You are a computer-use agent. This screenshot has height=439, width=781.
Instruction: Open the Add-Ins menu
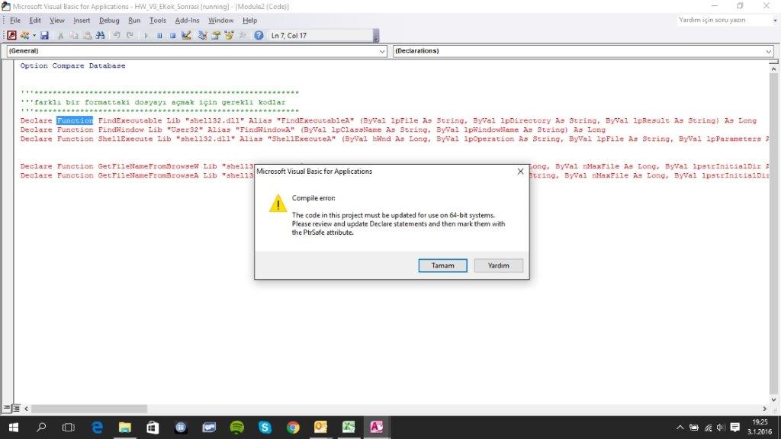click(x=187, y=21)
